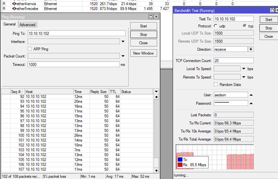The height and width of the screenshot is (179, 278).
Task: Click Start in Bandwidth Test window
Action: tap(269, 19)
